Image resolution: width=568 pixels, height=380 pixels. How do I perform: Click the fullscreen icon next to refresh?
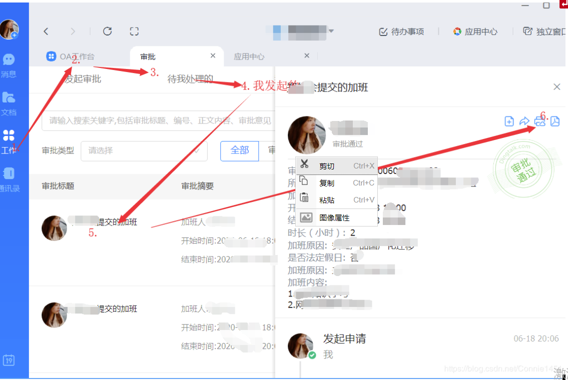coord(134,31)
